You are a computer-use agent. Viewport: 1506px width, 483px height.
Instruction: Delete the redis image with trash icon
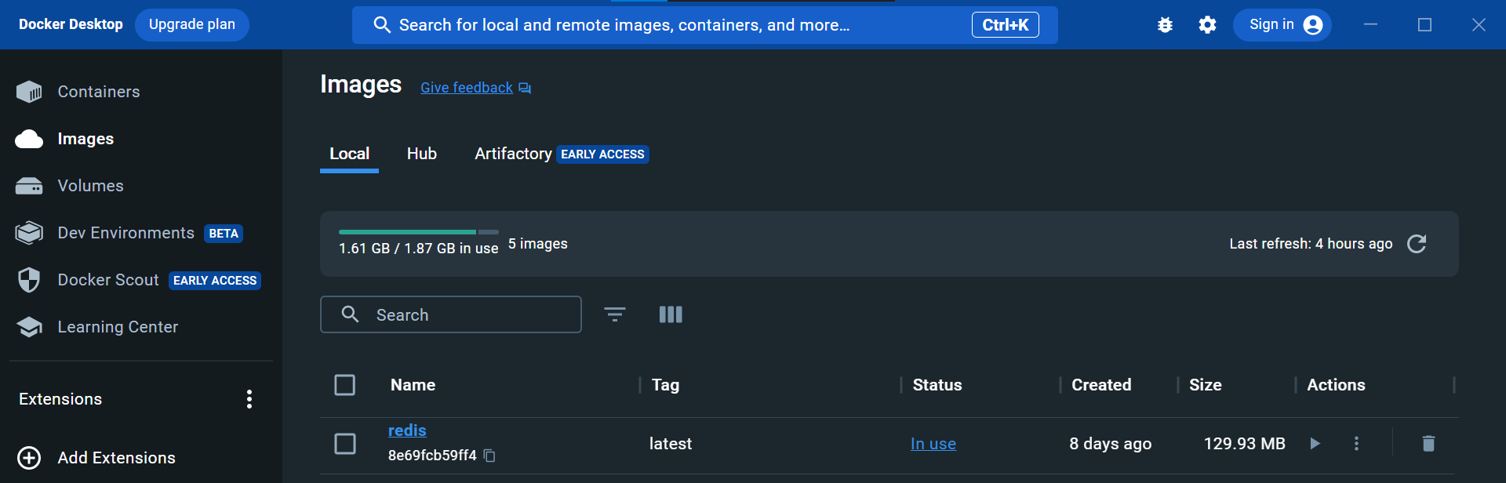point(1428,444)
